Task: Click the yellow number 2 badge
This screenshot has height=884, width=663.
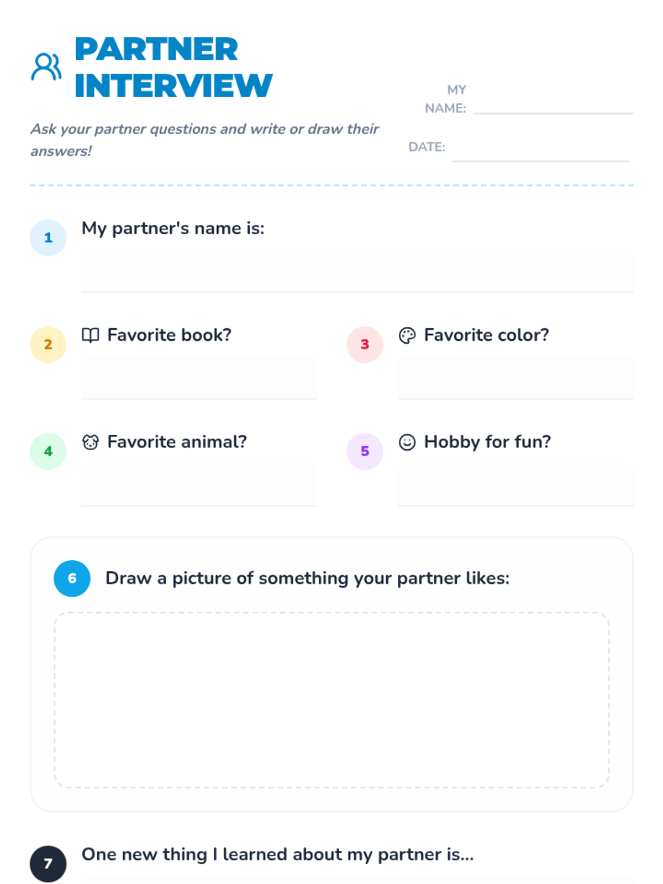Action: point(48,344)
